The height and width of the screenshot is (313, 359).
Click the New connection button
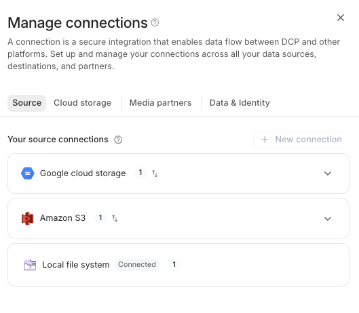click(301, 140)
